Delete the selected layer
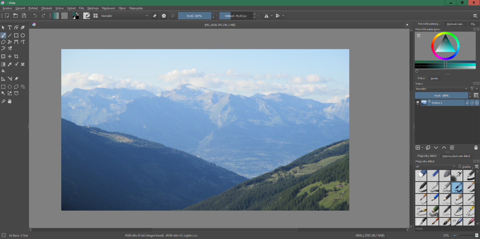Screen dimensions: 480x239 (476, 147)
